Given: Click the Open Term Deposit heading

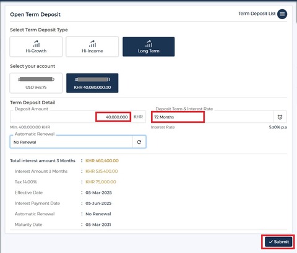Looking at the screenshot, I should click(35, 14).
